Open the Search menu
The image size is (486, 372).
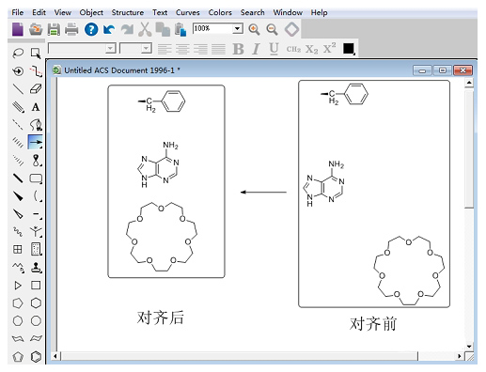click(253, 12)
